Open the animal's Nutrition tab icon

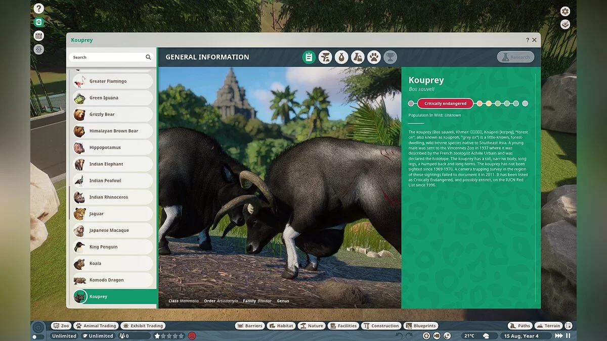pos(341,57)
